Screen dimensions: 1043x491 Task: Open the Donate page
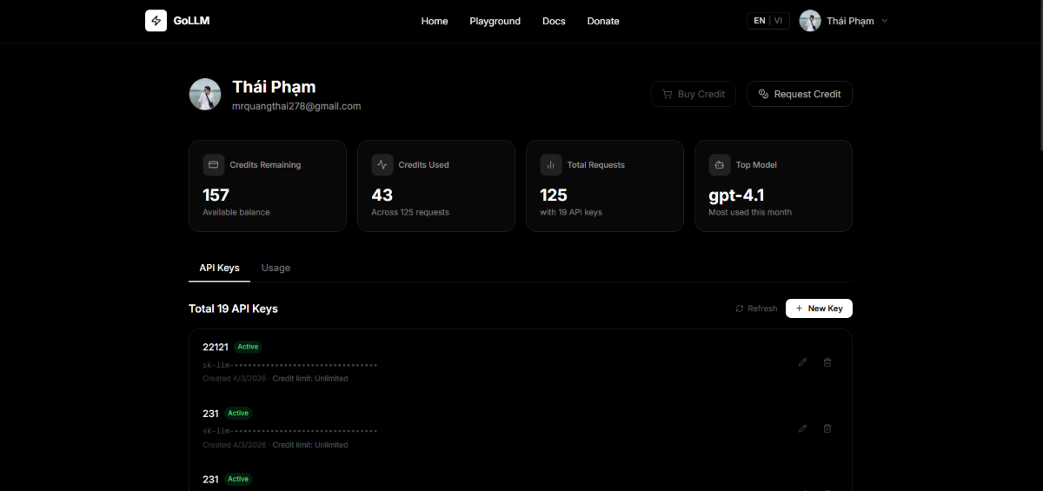point(603,21)
